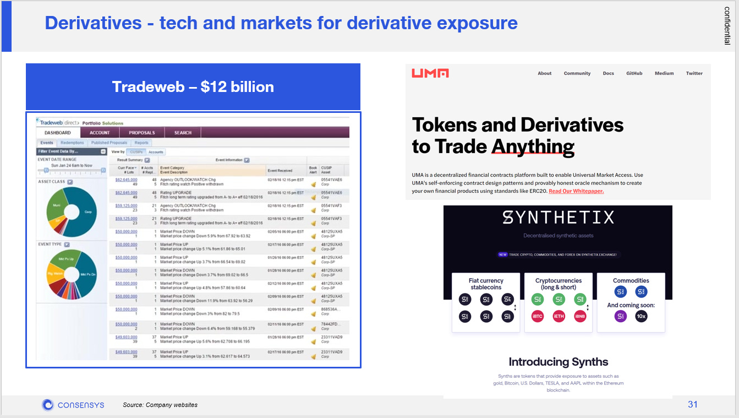
Task: Open the SEARCH tab
Action: 183,133
